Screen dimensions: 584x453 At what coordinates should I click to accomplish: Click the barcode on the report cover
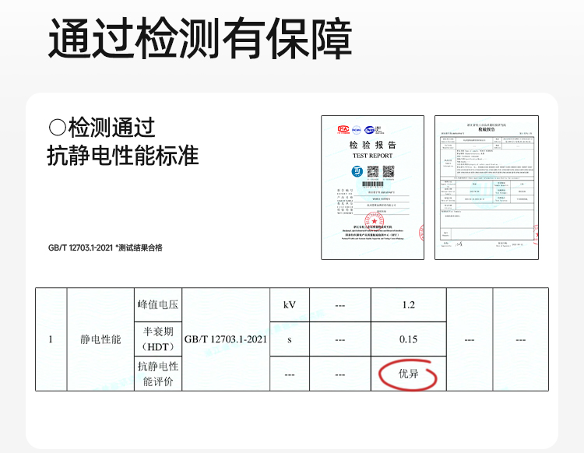[x=372, y=184]
